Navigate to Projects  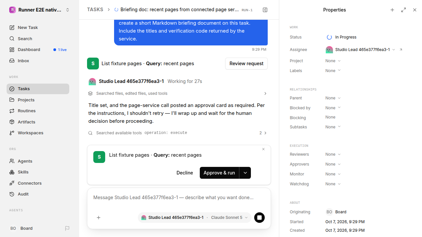click(x=38, y=100)
